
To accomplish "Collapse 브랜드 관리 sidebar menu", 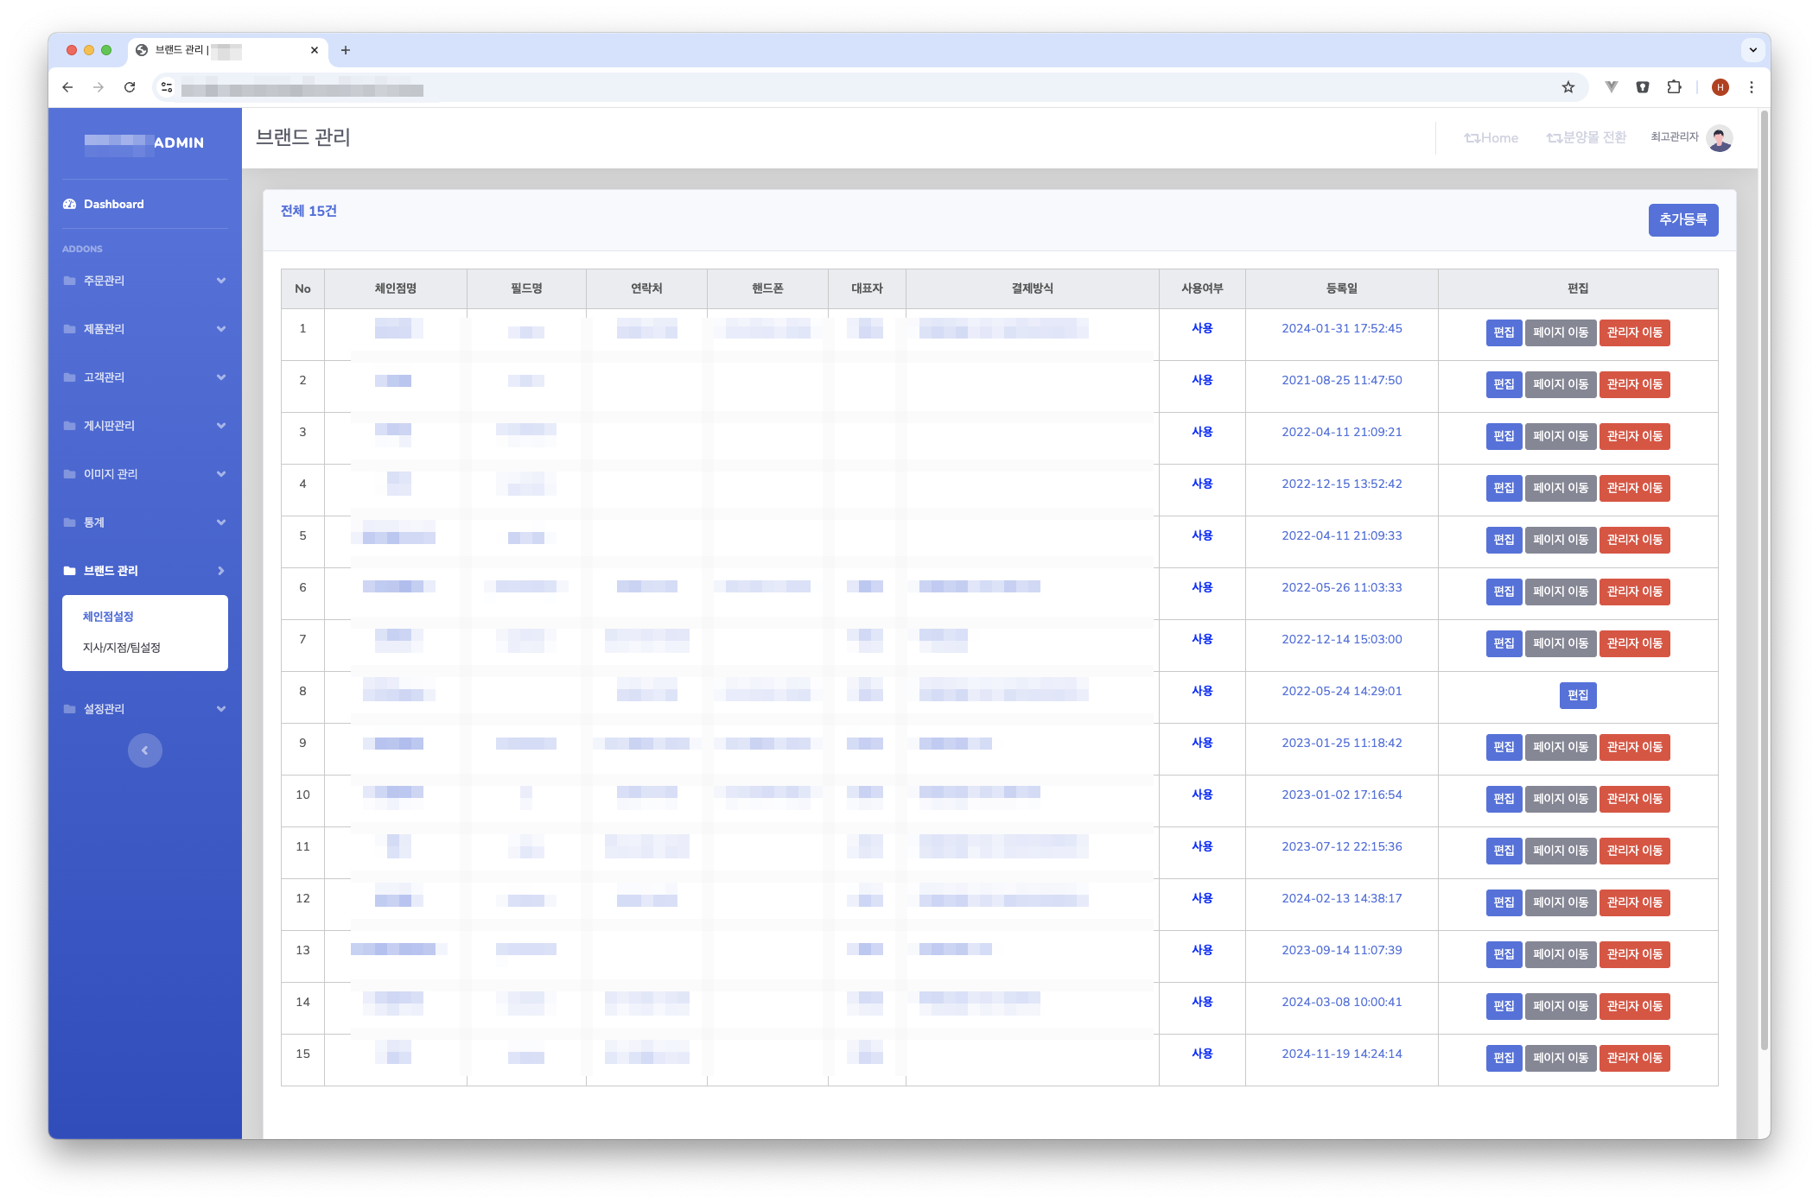I will (x=145, y=571).
